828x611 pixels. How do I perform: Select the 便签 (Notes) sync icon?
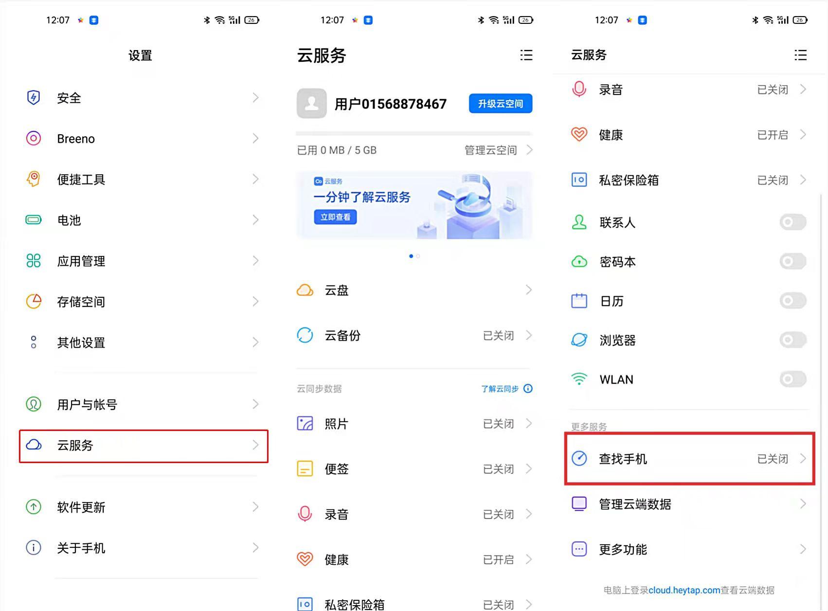coord(305,468)
